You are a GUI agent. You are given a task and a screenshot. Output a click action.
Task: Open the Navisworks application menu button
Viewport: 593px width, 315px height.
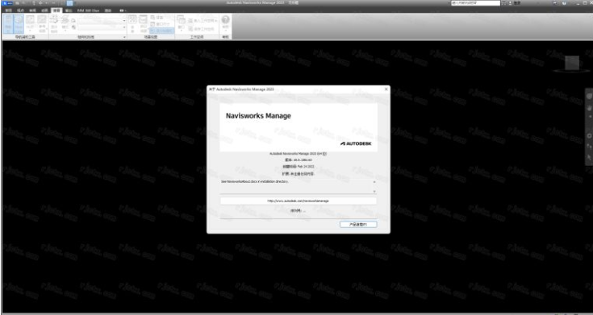(7, 3)
